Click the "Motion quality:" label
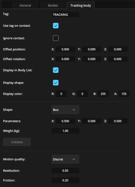This screenshot has height=187, width=135. 14,159
